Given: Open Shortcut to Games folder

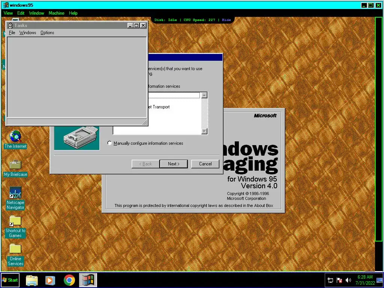Looking at the screenshot, I should (x=15, y=226).
